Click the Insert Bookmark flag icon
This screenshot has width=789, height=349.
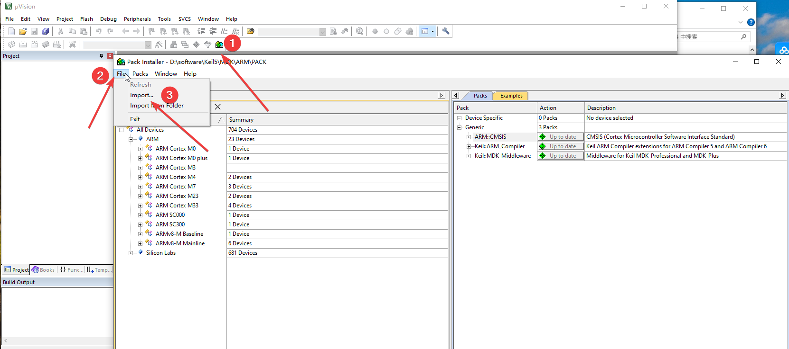pos(152,31)
